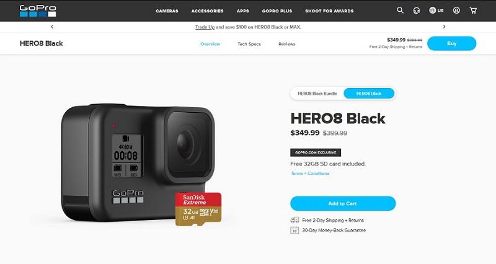Click the Add to Cart button

343,204
